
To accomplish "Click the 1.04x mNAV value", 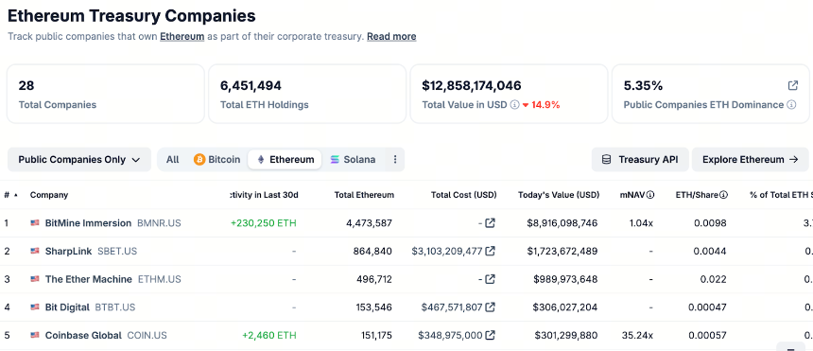I will pyautogui.click(x=641, y=223).
